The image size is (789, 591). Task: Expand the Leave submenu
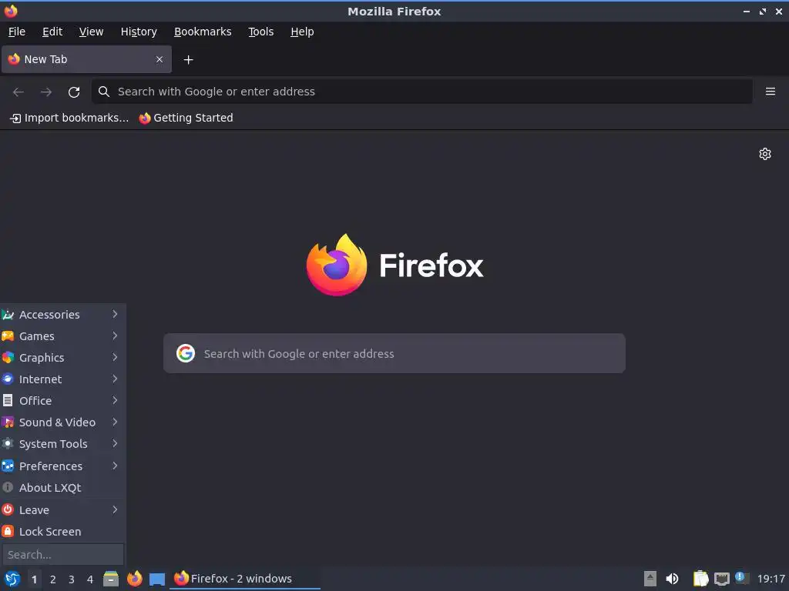[x=63, y=510]
